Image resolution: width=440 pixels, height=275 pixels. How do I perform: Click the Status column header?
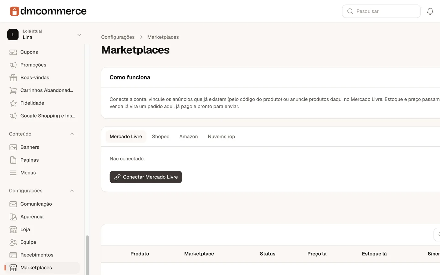pyautogui.click(x=268, y=254)
